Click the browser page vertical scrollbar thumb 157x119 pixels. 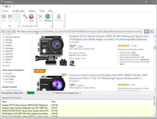[x=155, y=48]
